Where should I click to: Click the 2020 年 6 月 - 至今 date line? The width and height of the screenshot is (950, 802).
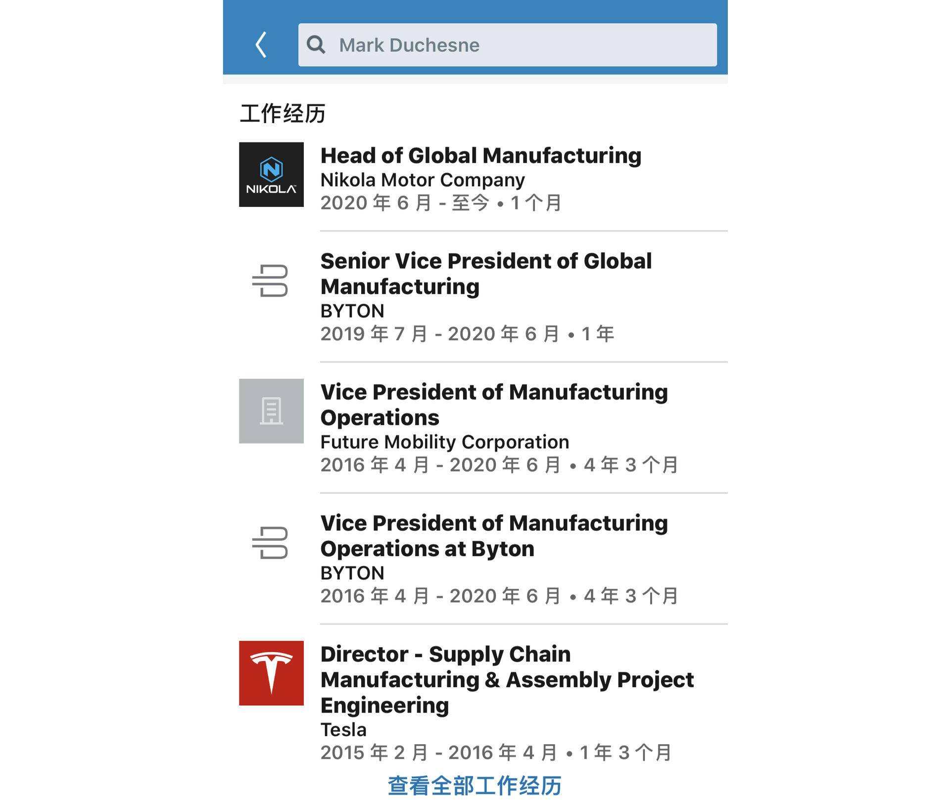click(441, 203)
